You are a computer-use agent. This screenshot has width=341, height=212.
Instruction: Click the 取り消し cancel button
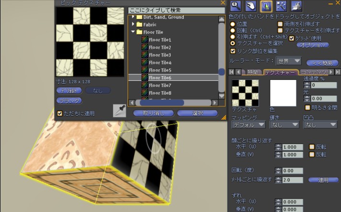[153, 113]
